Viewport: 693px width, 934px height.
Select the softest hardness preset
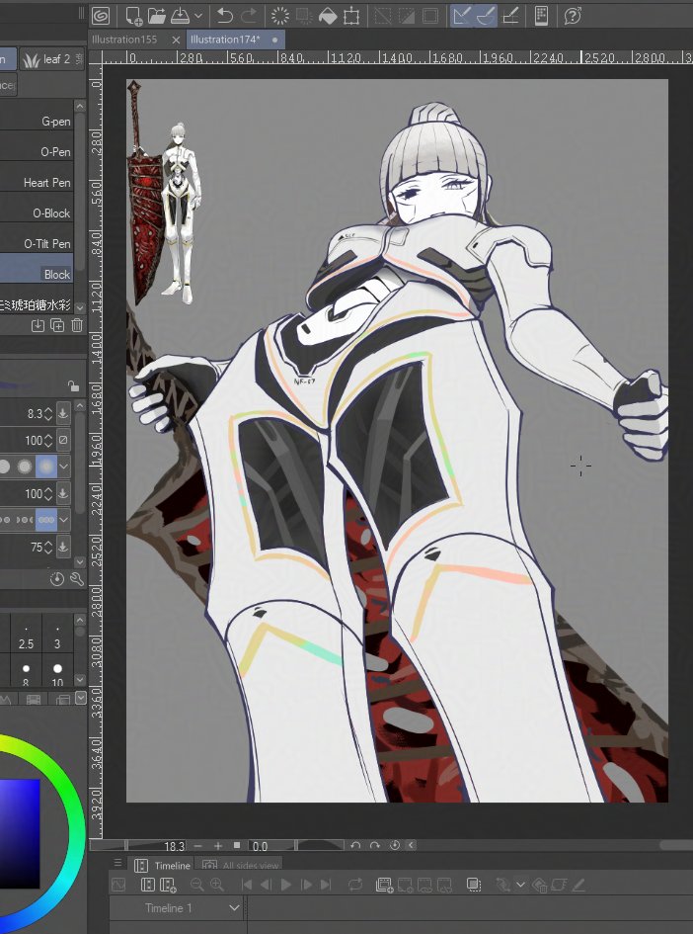tap(46, 466)
